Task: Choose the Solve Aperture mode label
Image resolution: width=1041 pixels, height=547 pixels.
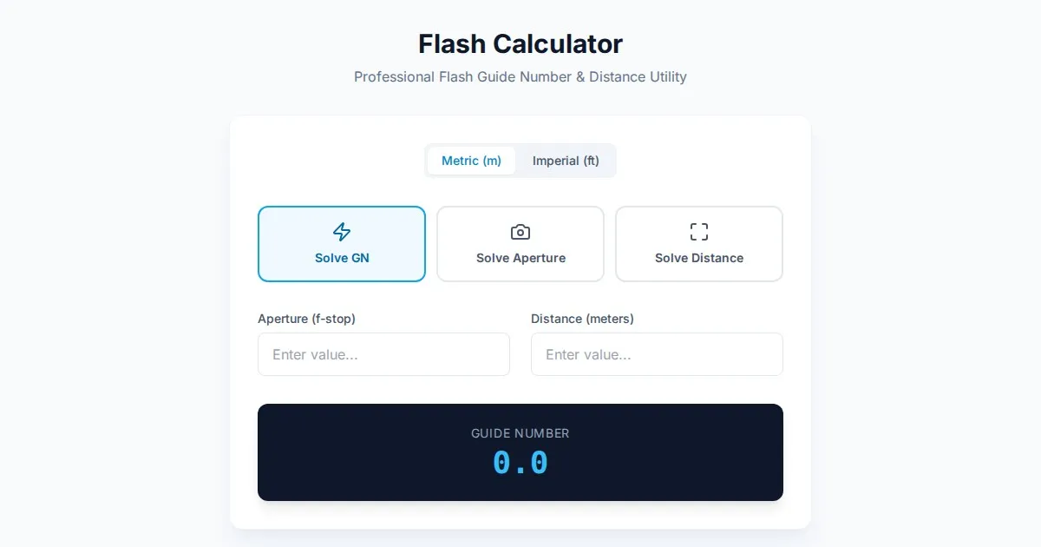Action: (x=520, y=258)
